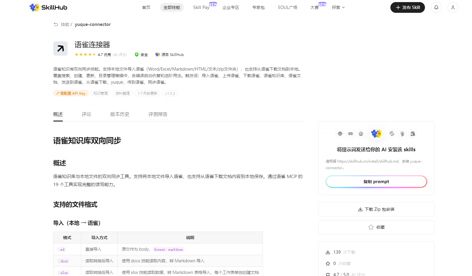Click the 139 次下载 stat

click(x=341, y=252)
